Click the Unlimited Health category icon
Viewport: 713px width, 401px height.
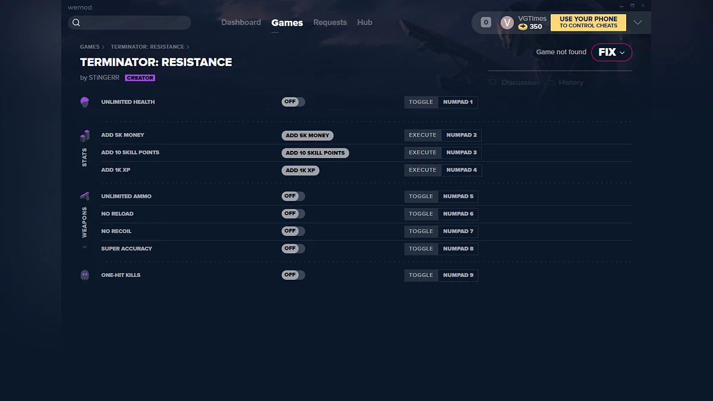point(84,102)
